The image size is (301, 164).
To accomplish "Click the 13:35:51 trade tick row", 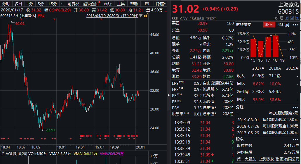I will [x=204, y=161].
